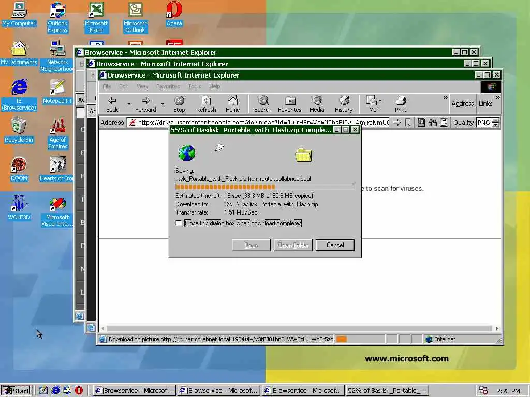
Task: Click the clipboard icon beside Quality
Action: click(444, 123)
